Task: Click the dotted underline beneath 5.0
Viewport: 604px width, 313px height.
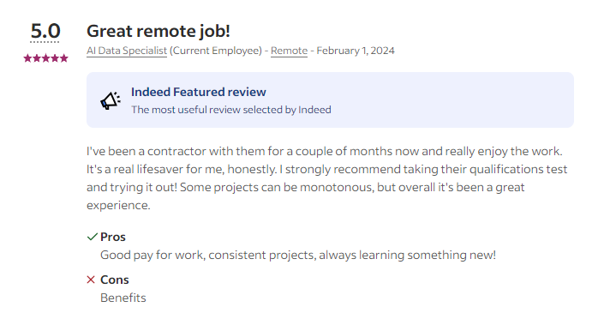Action: pos(45,42)
